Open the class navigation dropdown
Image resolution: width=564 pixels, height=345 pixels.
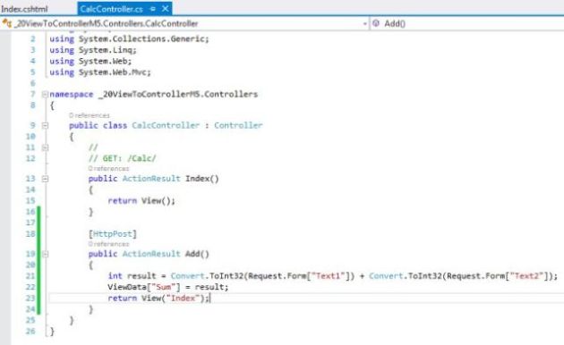(x=364, y=24)
